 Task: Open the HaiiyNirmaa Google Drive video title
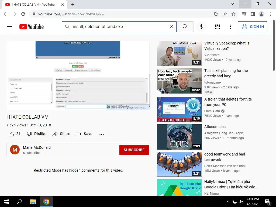click(x=231, y=184)
